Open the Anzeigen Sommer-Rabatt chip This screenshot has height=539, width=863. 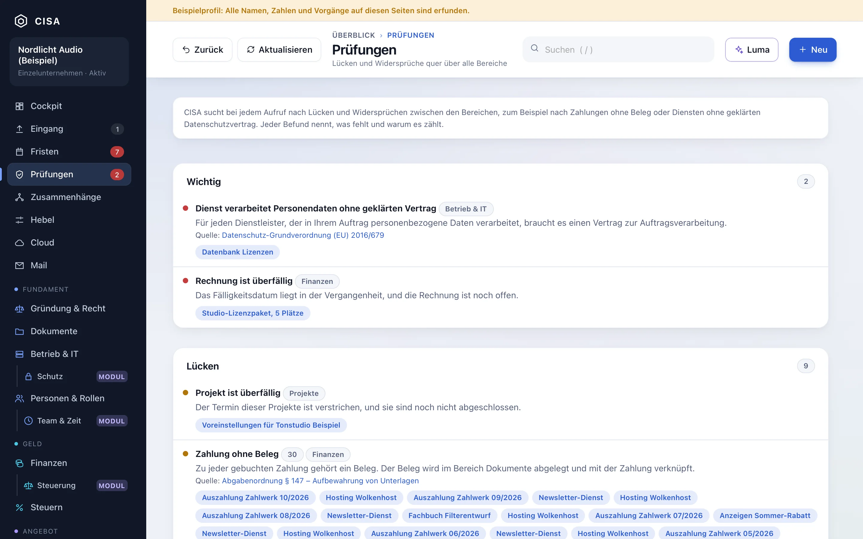[x=765, y=516]
